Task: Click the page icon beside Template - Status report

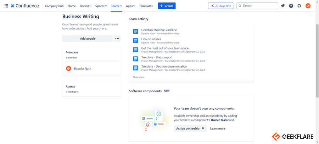Action: pos(135,59)
